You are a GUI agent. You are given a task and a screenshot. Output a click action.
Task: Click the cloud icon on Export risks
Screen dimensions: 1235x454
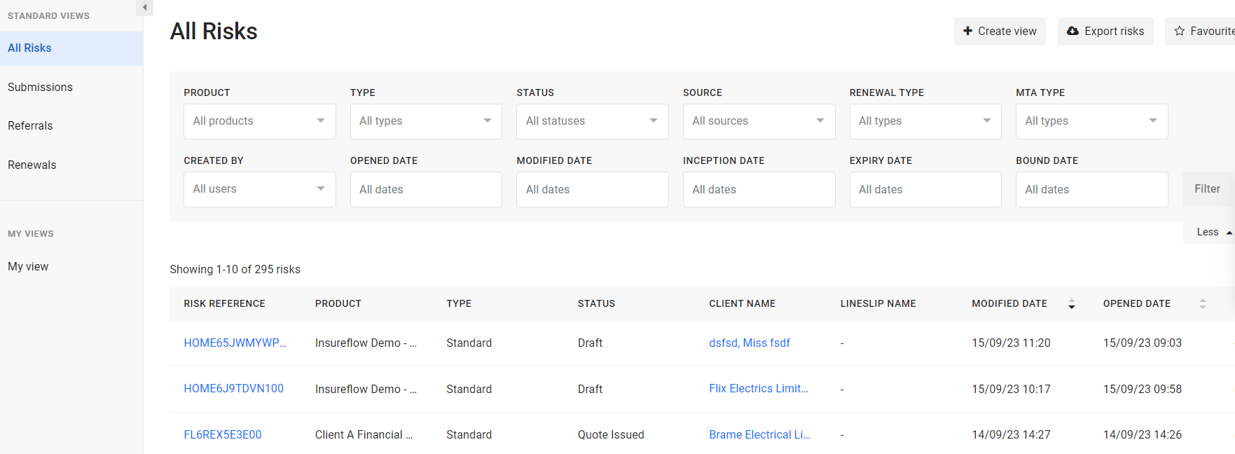(x=1072, y=31)
